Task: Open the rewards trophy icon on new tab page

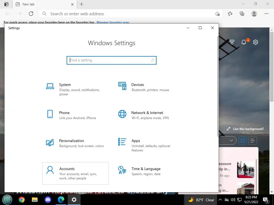Action: point(232,42)
